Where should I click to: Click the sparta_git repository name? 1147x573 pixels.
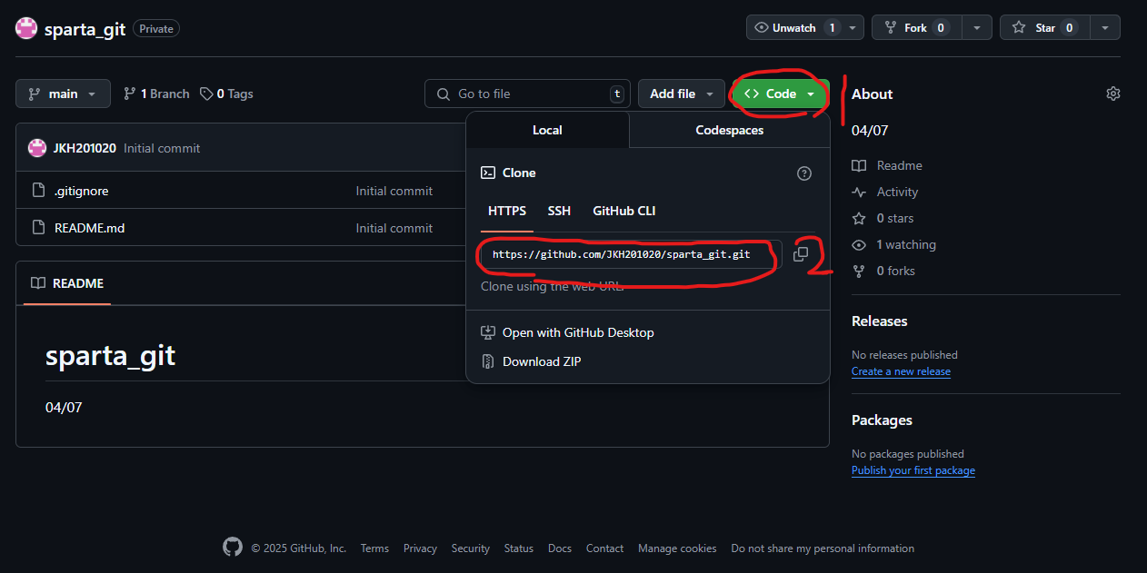click(x=85, y=28)
